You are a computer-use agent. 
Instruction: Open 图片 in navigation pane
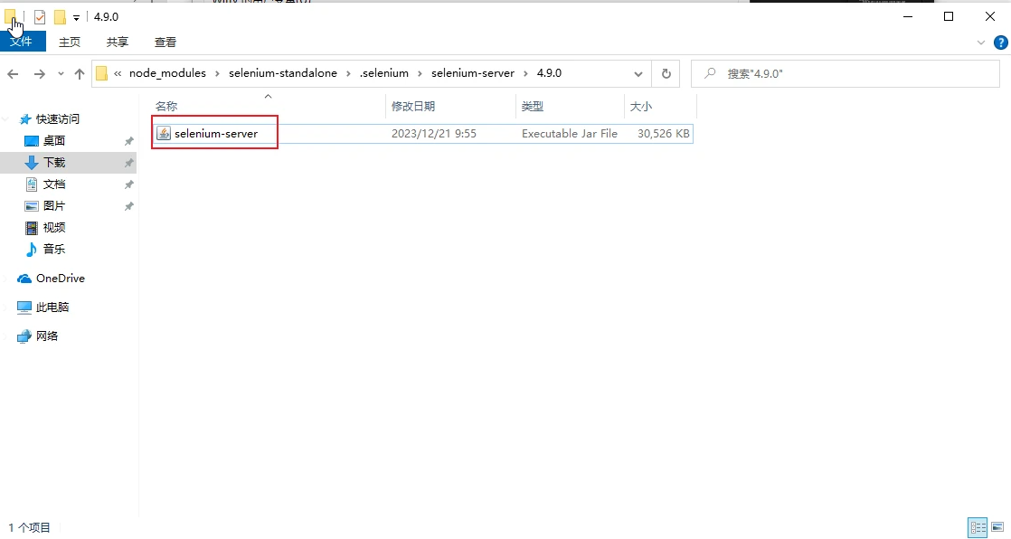coord(54,205)
